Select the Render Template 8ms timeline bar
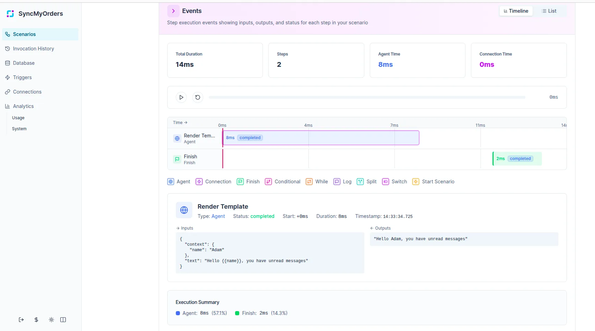 tap(321, 138)
